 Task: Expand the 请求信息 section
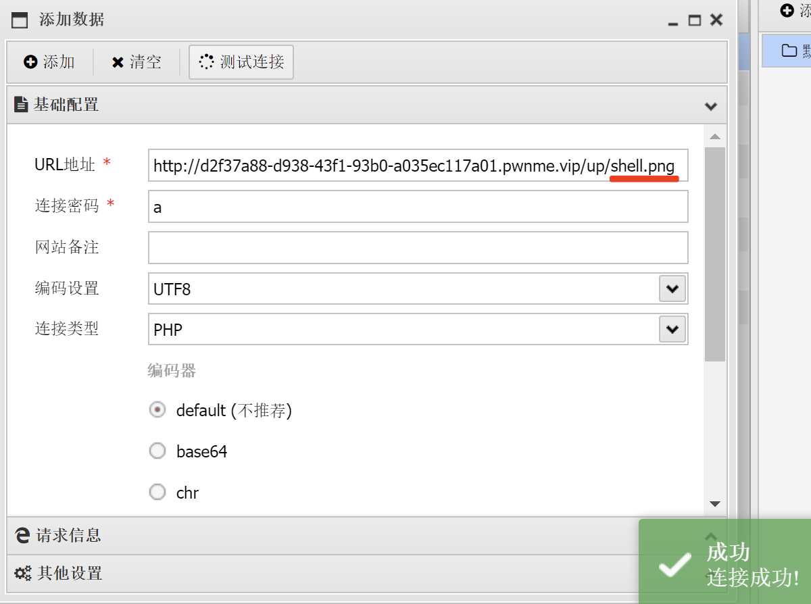pyautogui.click(x=68, y=535)
